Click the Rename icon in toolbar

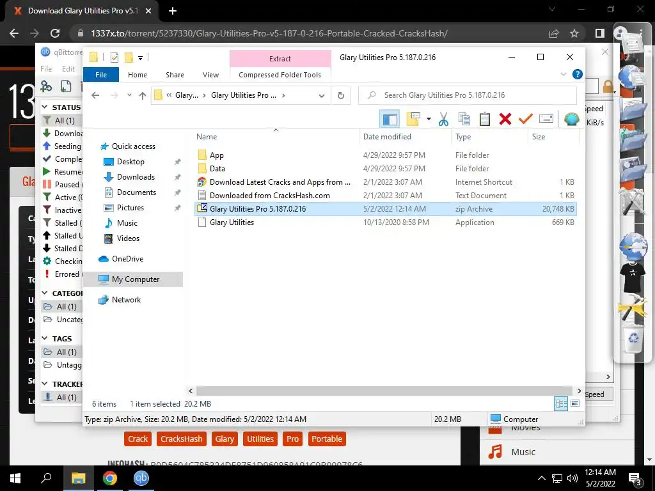point(546,120)
